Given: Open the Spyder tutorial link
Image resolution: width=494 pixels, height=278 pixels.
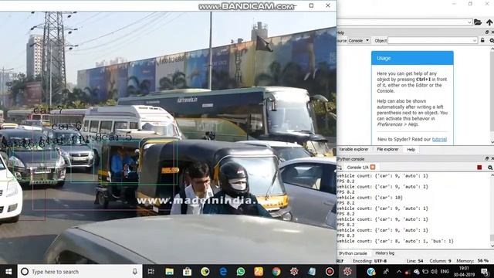Looking at the screenshot, I should 439,139.
